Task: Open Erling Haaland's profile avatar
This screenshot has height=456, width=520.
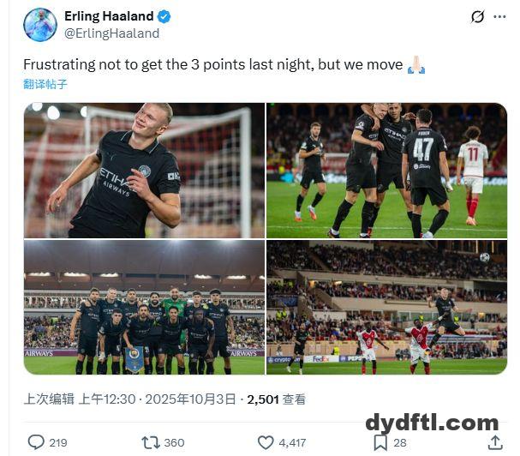Action: (x=40, y=25)
